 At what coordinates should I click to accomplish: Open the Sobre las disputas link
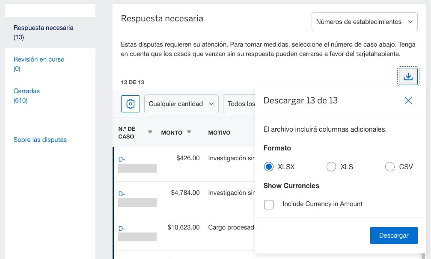pyautogui.click(x=40, y=139)
